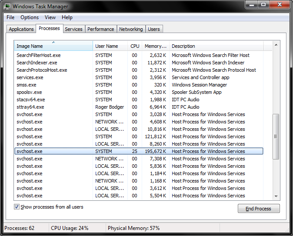The width and height of the screenshot is (293, 236).
Task: Open the File menu
Action: point(10,17)
